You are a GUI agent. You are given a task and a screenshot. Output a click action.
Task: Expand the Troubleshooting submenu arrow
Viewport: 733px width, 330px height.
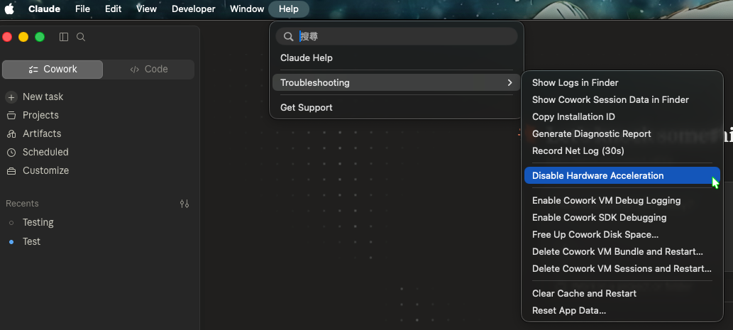[509, 83]
